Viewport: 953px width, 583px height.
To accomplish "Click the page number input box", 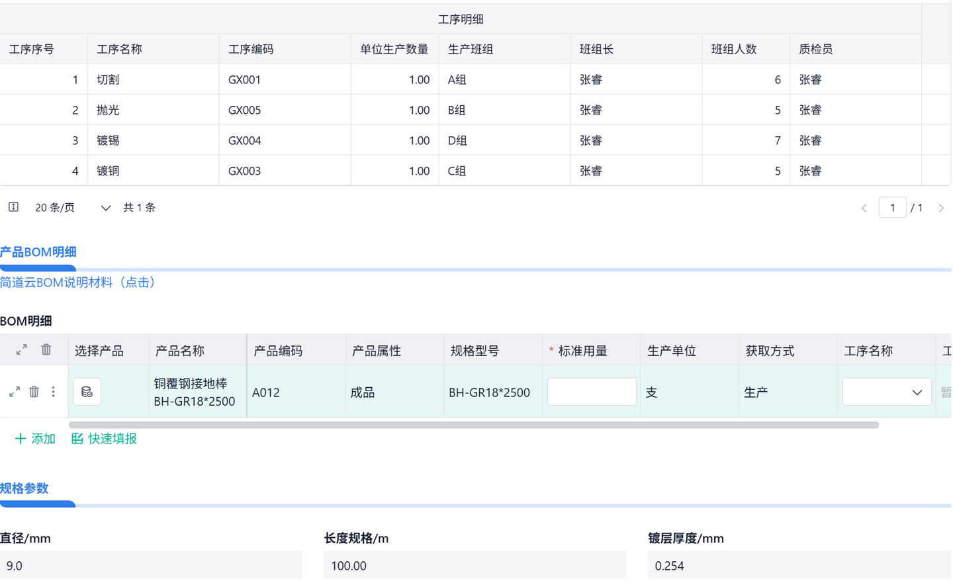I will click(892, 207).
